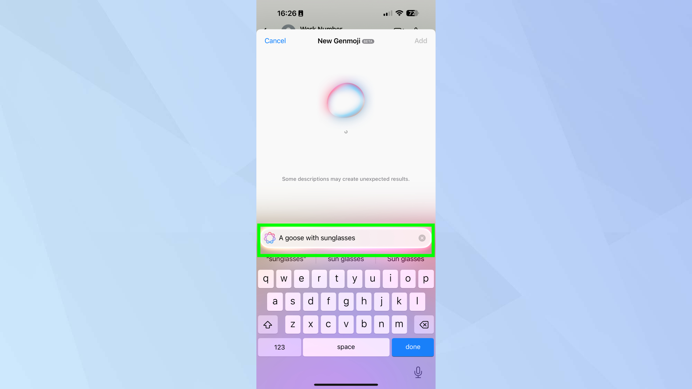Screen dimensions: 692x389
Task: Select 'Sun glasses' autocorrect suggestion
Action: coord(406,259)
